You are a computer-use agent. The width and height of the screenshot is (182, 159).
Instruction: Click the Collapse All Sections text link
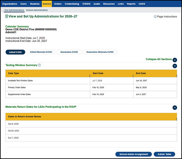(x=159, y=59)
